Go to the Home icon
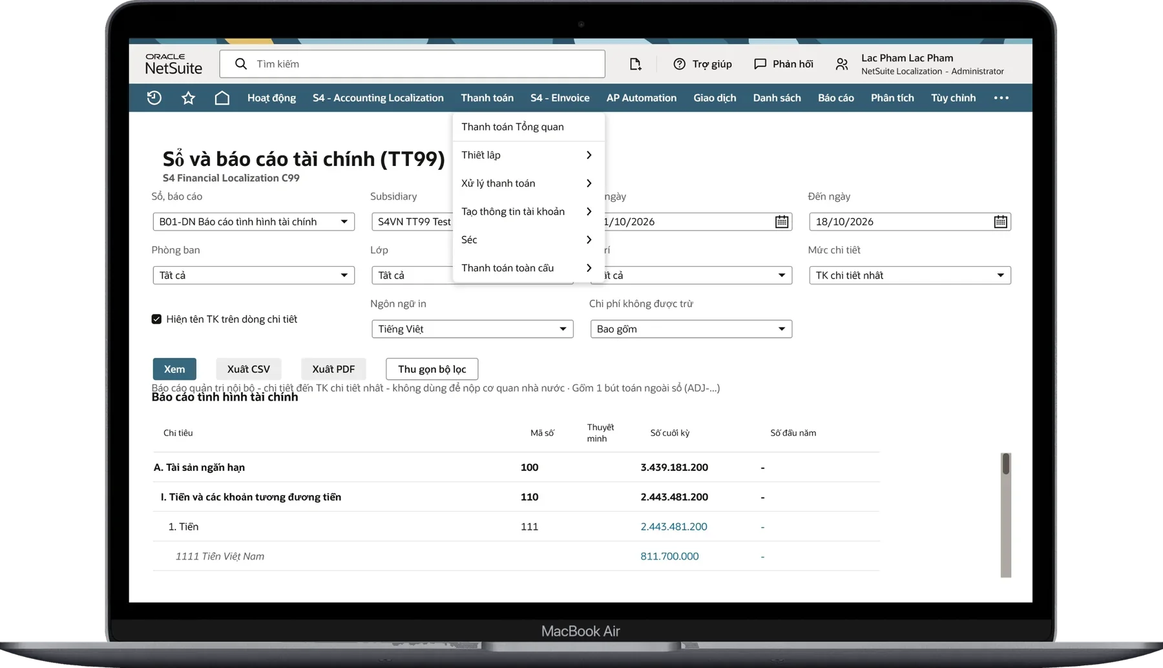 tap(222, 98)
